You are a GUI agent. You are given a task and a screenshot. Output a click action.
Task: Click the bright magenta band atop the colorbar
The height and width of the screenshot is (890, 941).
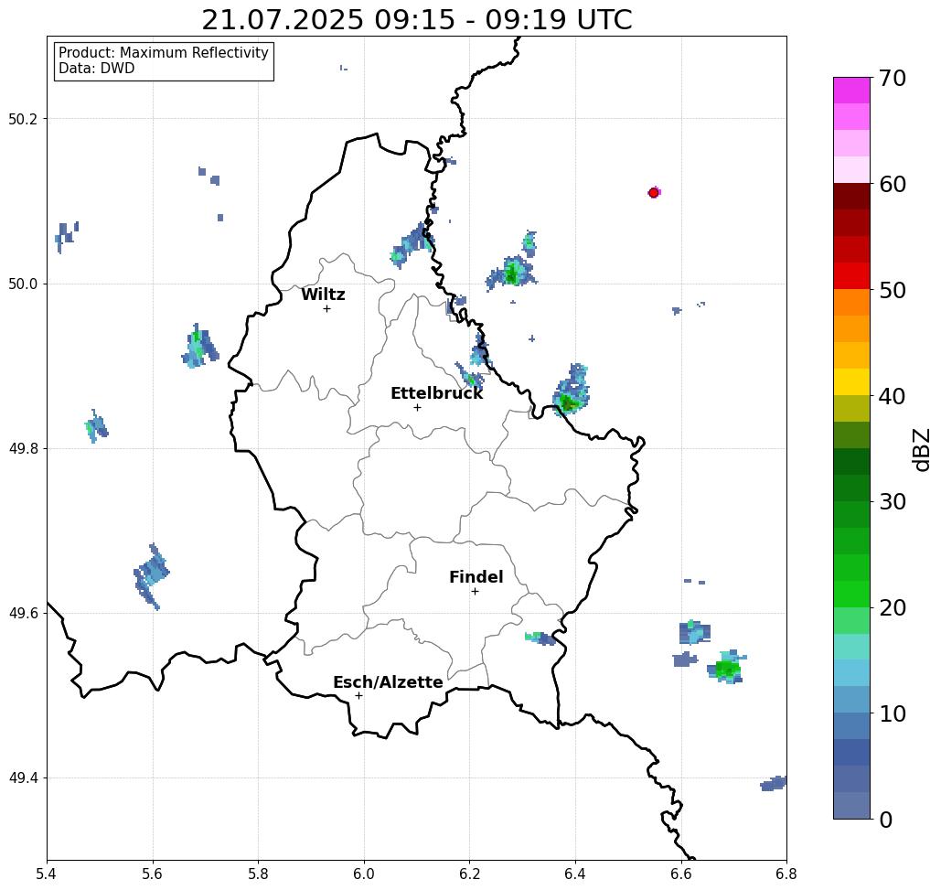pos(851,90)
